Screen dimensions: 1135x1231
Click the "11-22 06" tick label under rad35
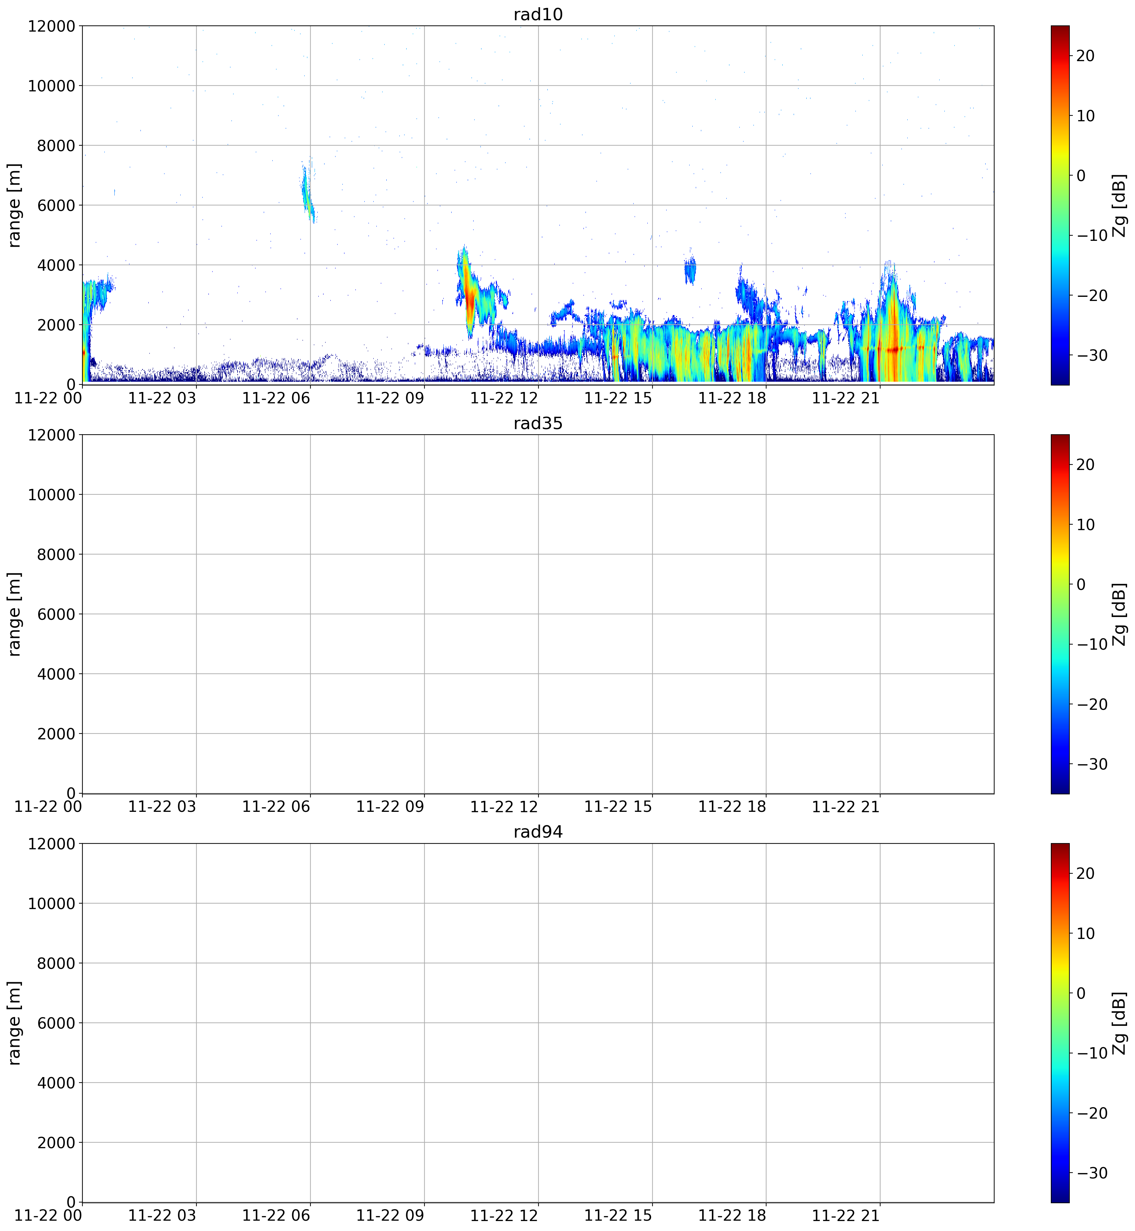tap(276, 807)
